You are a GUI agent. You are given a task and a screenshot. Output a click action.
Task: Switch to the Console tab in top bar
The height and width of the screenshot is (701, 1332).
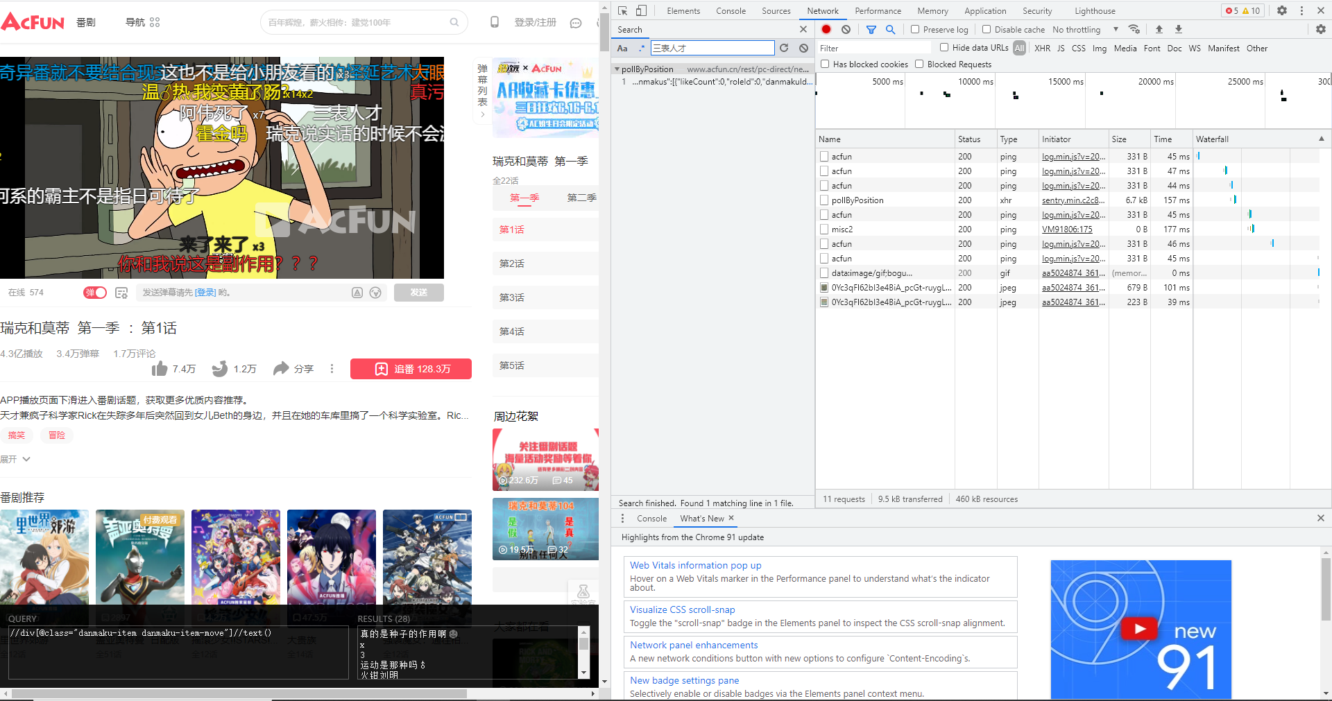point(731,10)
